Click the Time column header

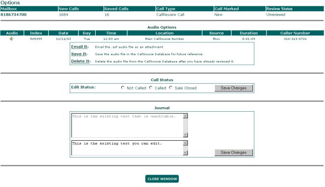pyautogui.click(x=111, y=33)
